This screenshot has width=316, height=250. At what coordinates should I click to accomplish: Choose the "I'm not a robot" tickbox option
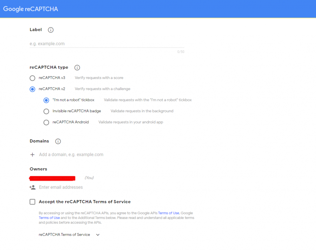point(46,100)
